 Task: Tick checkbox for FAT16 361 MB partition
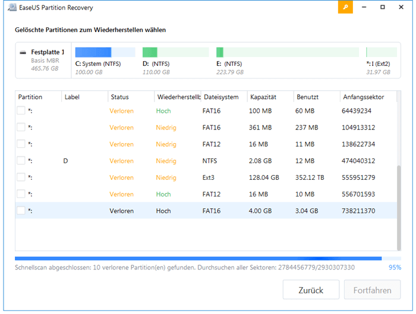click(x=21, y=127)
